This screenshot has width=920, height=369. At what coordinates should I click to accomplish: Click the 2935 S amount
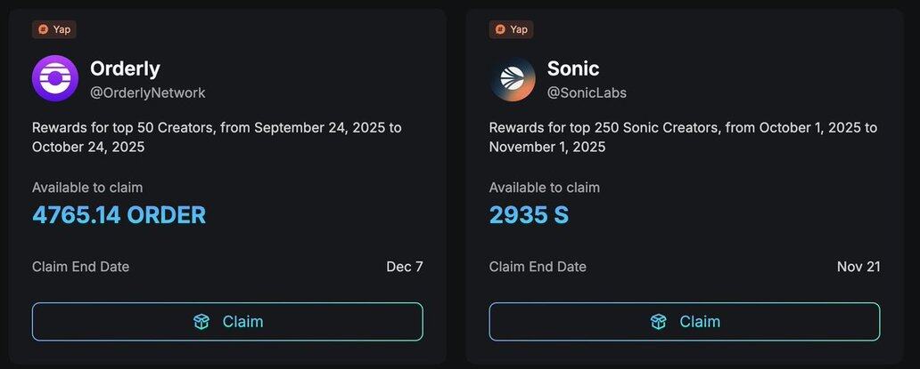pos(529,215)
